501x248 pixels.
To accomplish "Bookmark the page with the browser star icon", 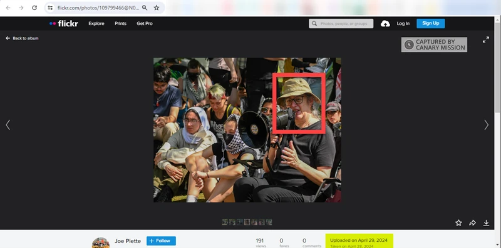I will click(156, 7).
